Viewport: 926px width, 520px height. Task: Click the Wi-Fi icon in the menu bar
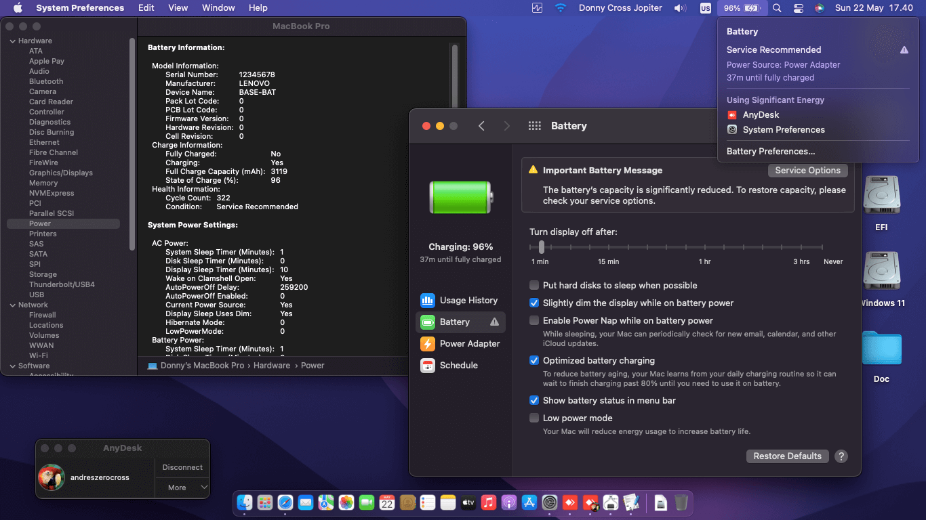(561, 8)
